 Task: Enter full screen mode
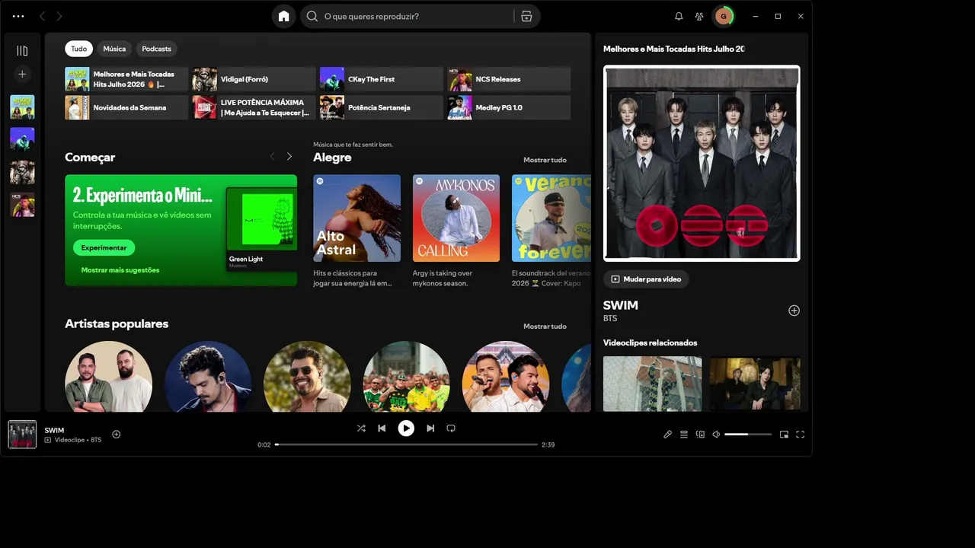pos(801,435)
